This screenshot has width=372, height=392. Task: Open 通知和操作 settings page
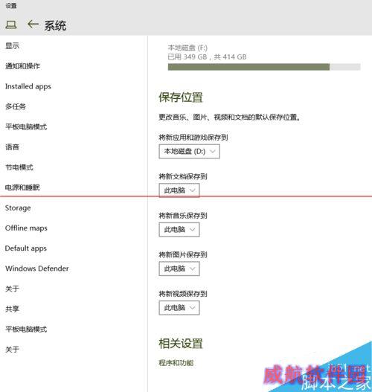tap(22, 66)
